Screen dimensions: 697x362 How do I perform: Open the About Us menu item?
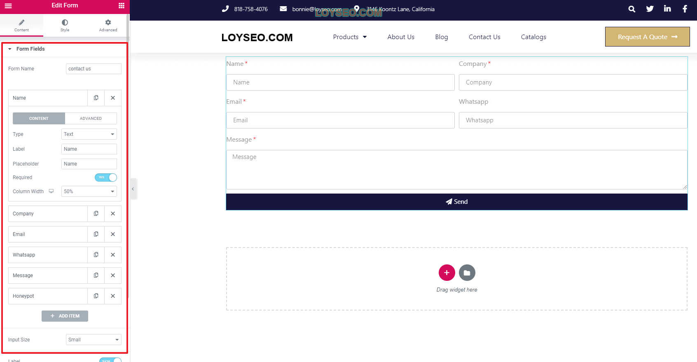[401, 37]
